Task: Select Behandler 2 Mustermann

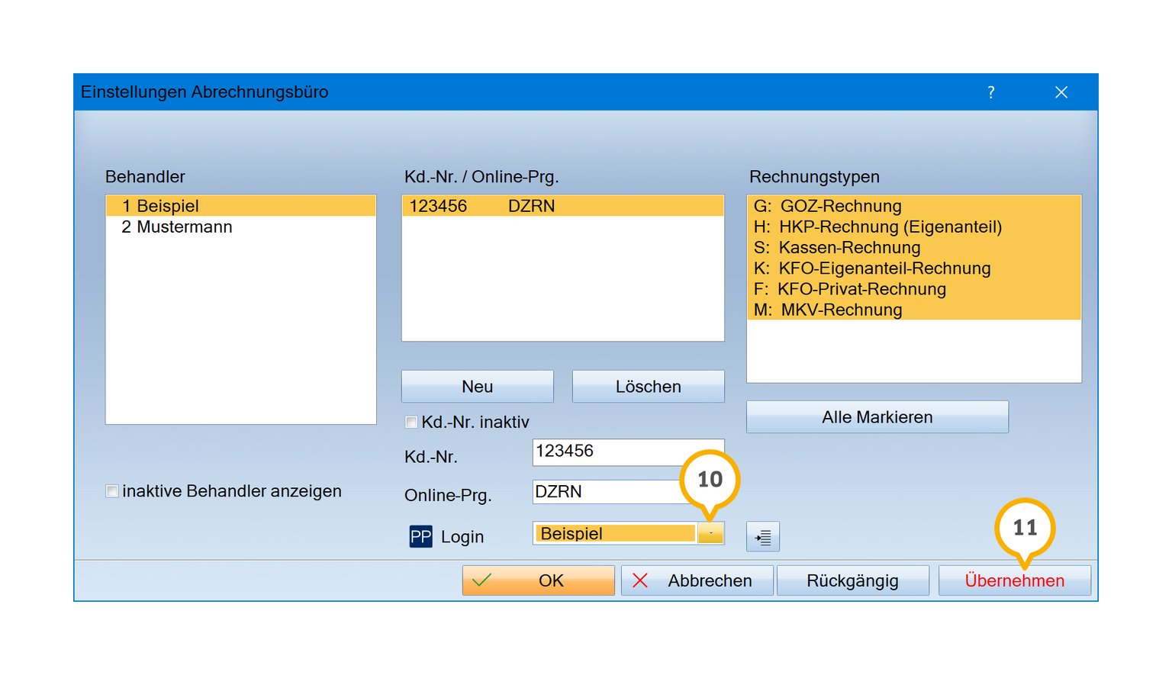Action: [240, 227]
